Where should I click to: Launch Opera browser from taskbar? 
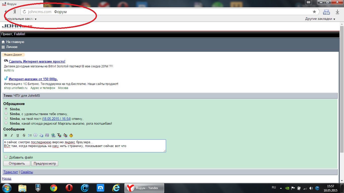pyautogui.click(x=69, y=188)
